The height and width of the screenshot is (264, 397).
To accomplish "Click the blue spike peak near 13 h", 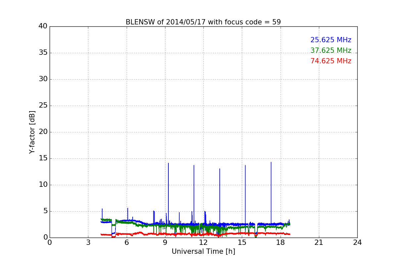I will pyautogui.click(x=220, y=169).
